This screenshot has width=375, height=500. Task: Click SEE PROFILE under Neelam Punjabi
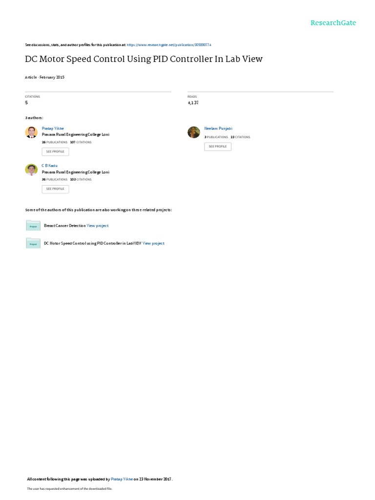coord(218,146)
